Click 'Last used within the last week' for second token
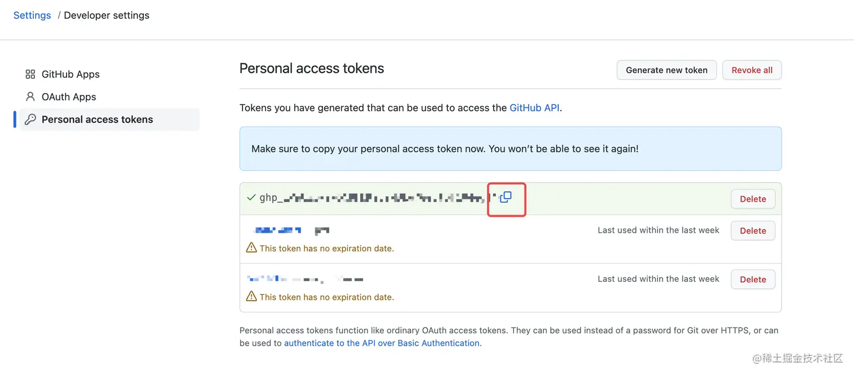This screenshot has height=375, width=854. click(x=659, y=278)
